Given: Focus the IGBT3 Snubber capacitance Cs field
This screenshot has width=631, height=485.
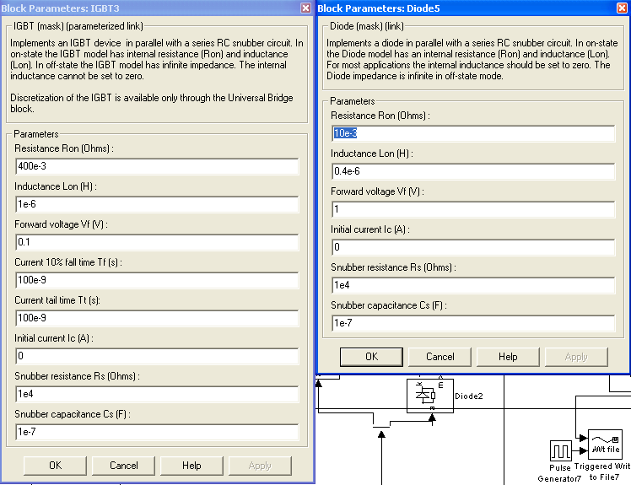Looking at the screenshot, I should coord(157,432).
